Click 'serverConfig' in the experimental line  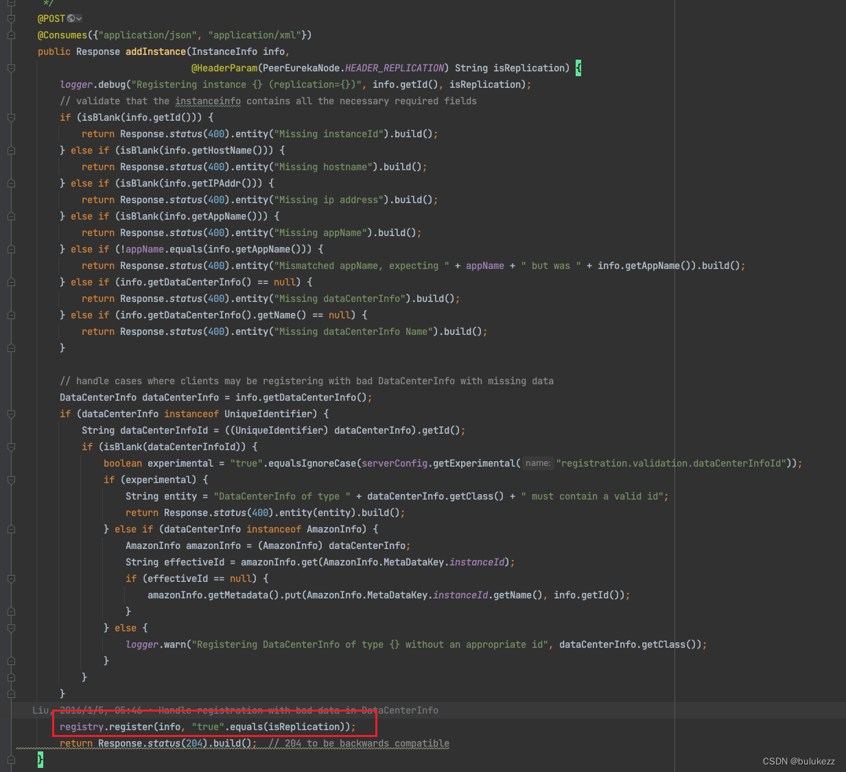395,463
